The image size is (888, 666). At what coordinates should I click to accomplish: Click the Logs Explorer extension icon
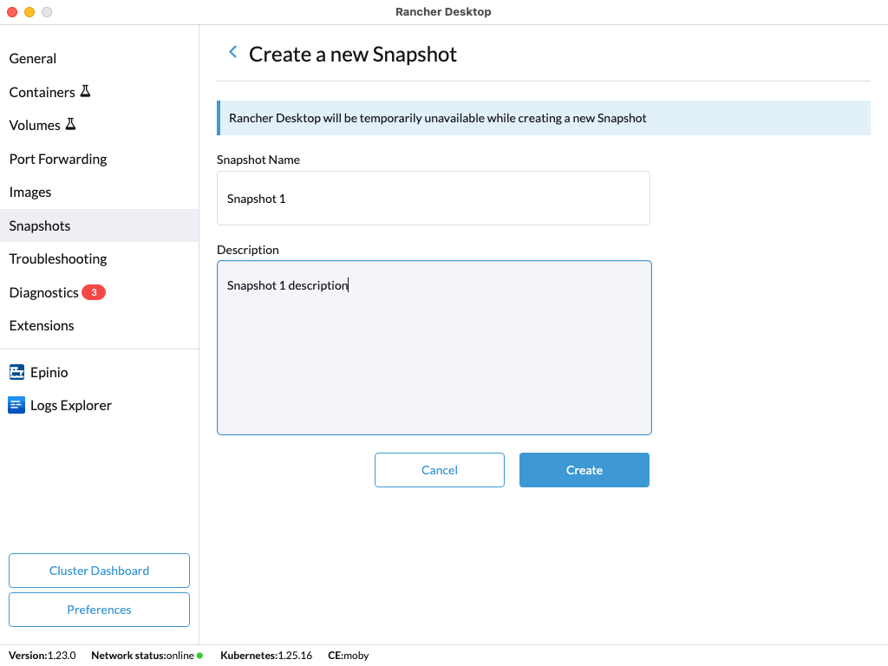(16, 405)
